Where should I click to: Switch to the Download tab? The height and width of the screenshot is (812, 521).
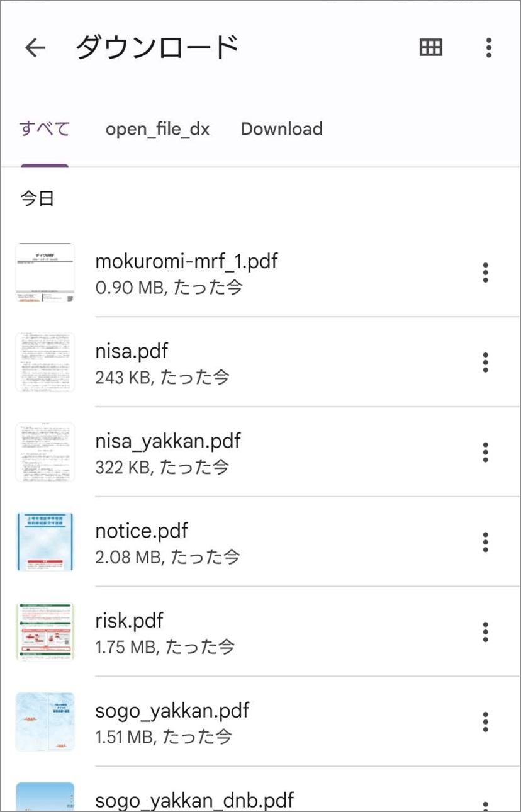(282, 129)
